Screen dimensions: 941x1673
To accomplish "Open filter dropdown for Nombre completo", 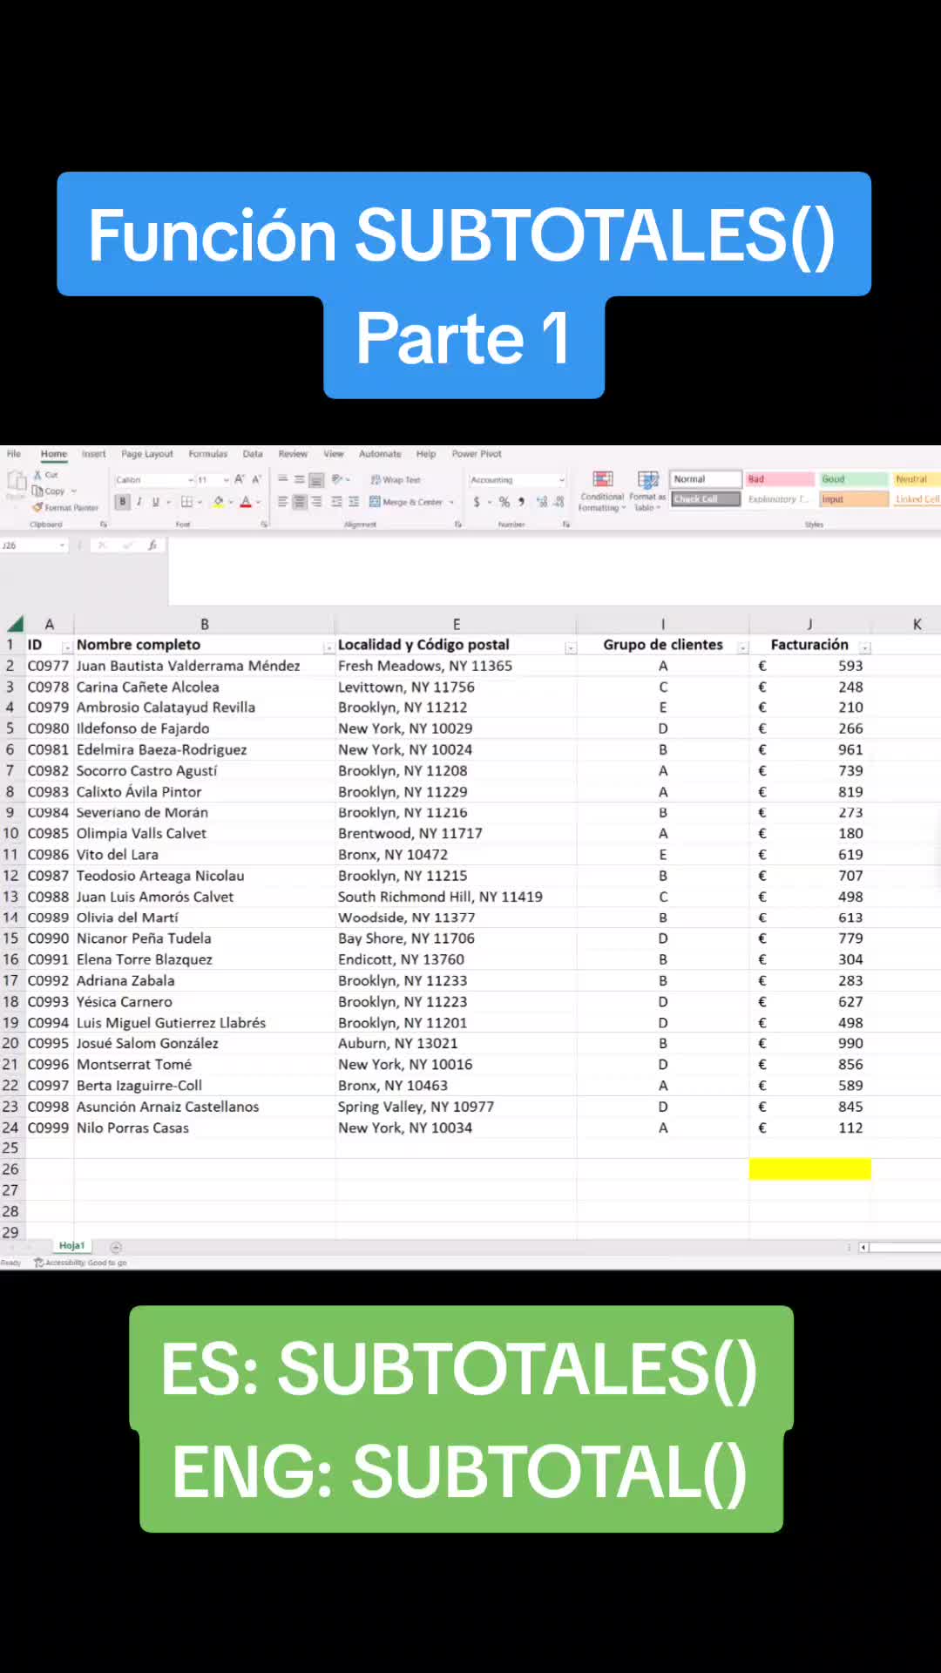I will tap(328, 647).
